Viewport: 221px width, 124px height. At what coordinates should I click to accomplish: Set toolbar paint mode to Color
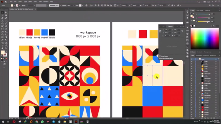(2, 59)
